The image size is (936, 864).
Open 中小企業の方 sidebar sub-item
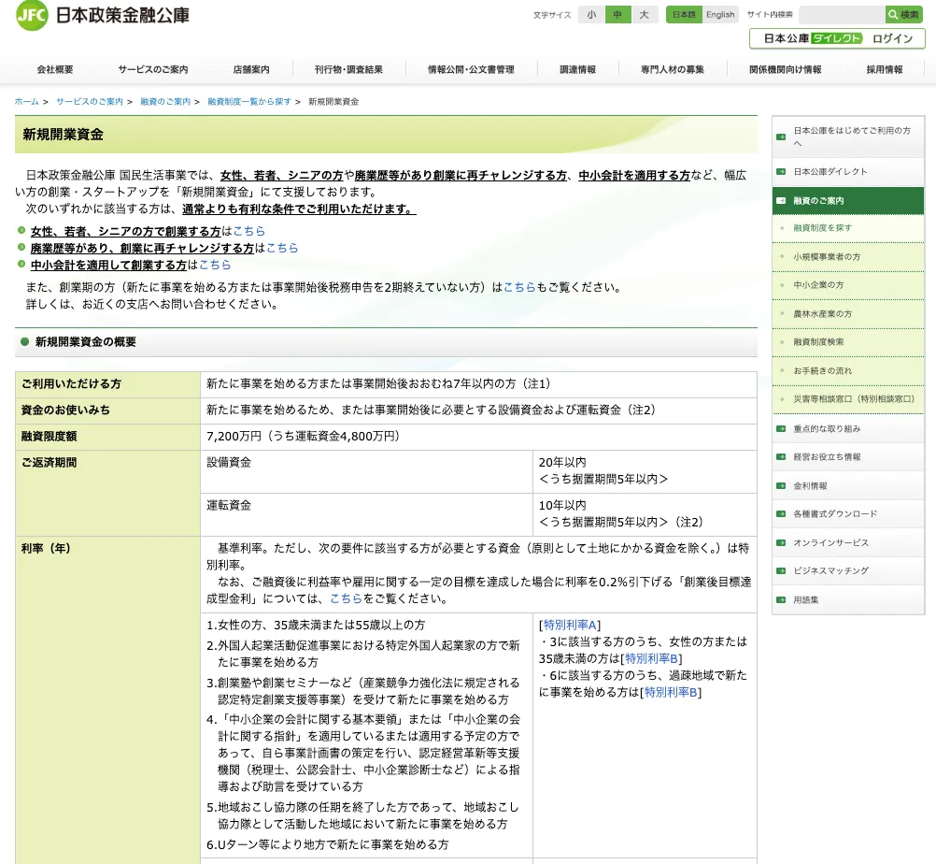[x=848, y=285]
